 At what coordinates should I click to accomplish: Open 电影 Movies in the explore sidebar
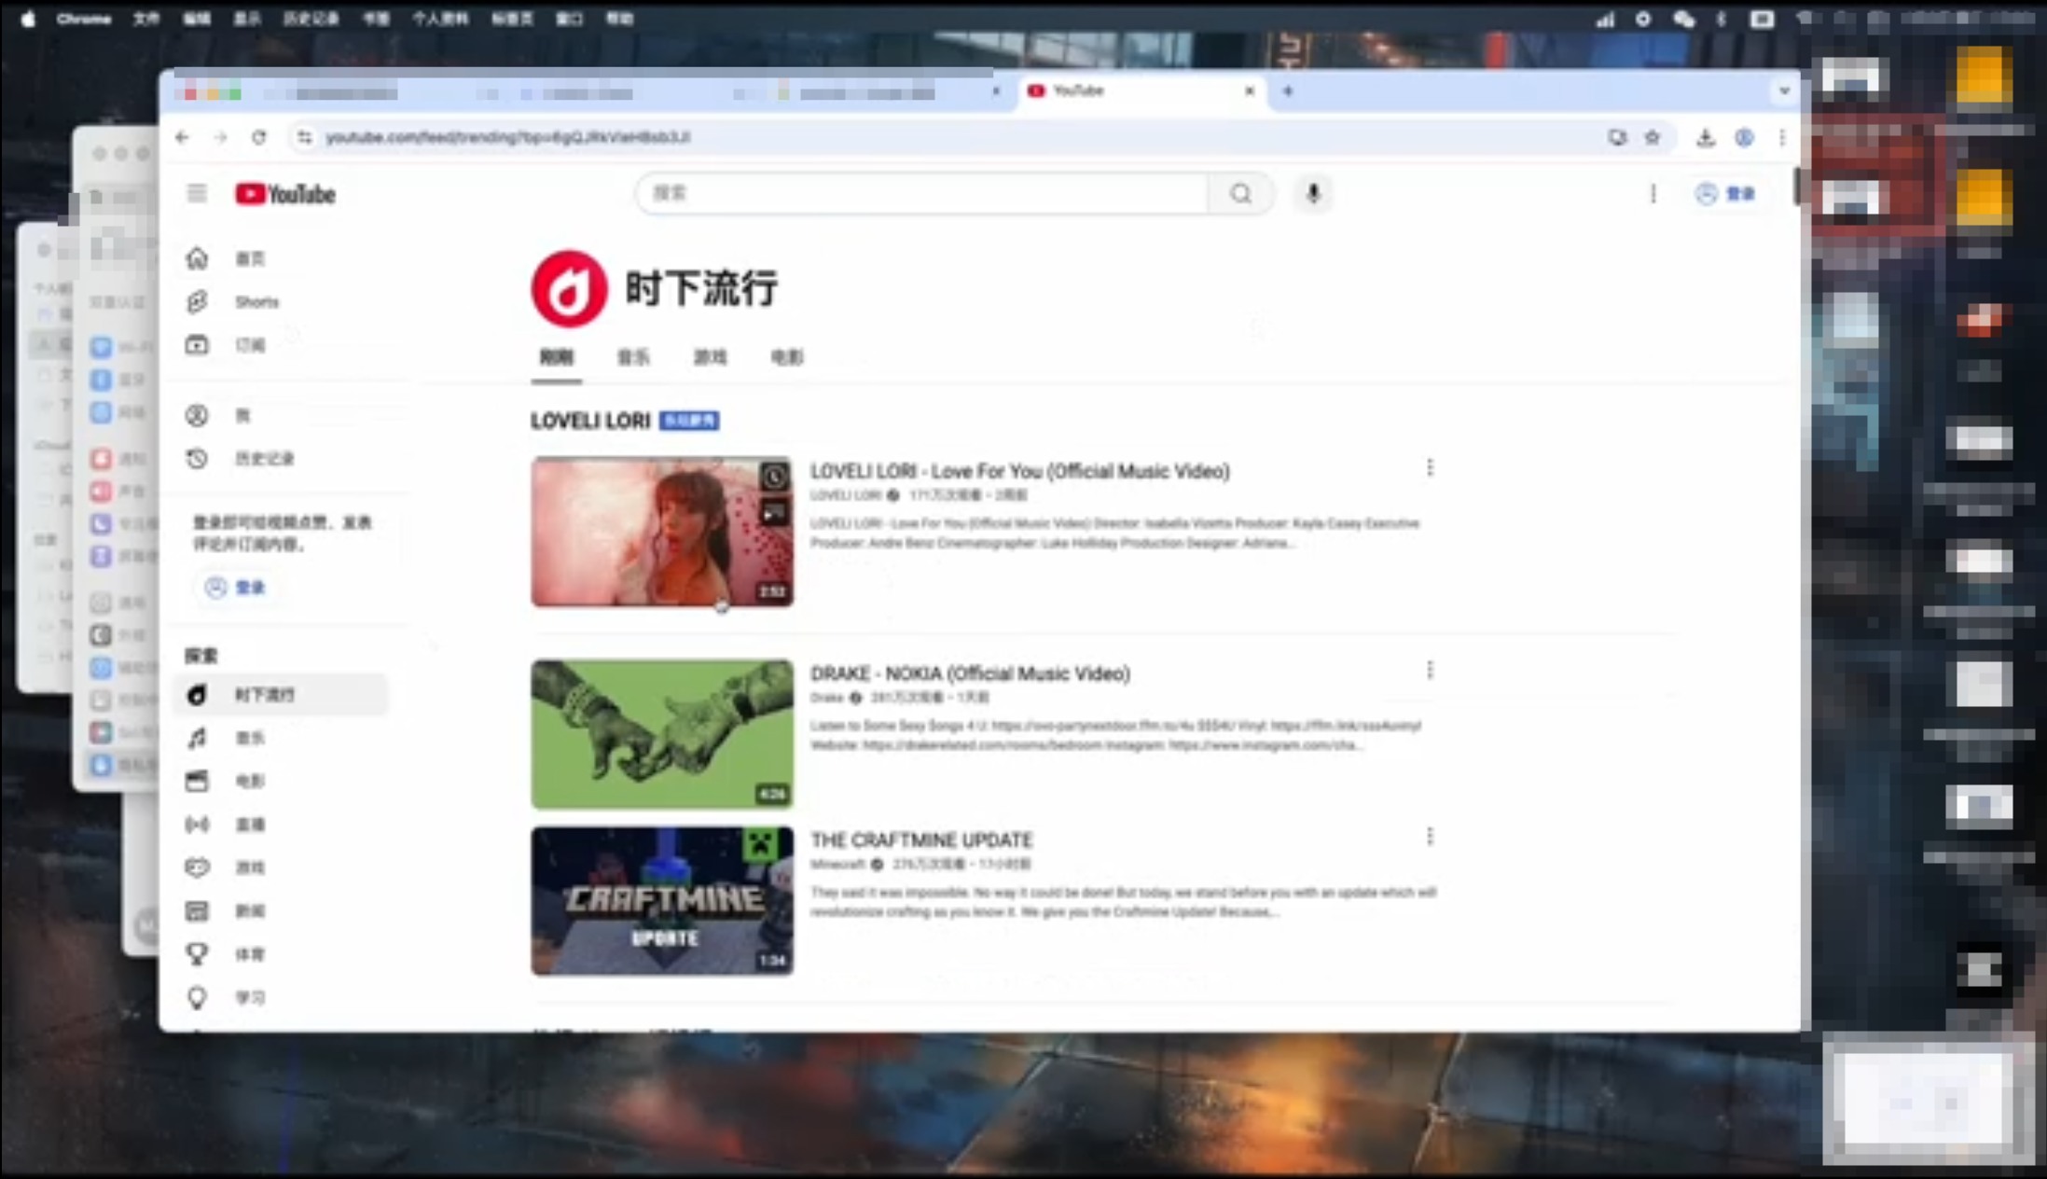pyautogui.click(x=280, y=781)
